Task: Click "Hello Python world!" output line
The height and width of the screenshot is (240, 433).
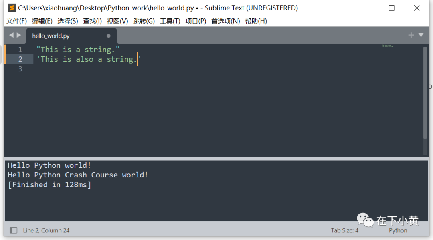Action: tap(49, 165)
